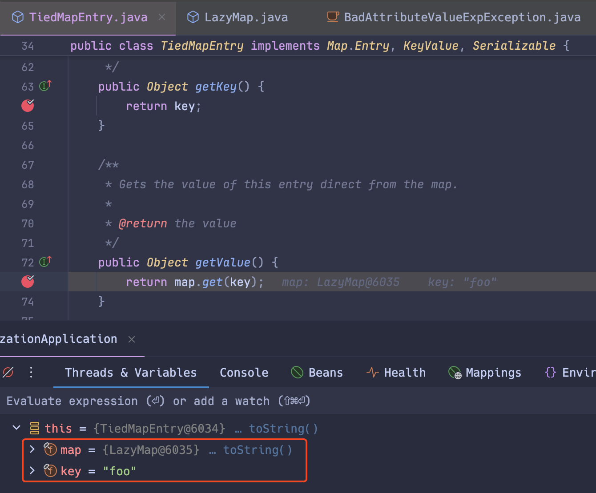This screenshot has height=493, width=596.
Task: Click the implements gutter icon on line 63
Action: point(44,86)
